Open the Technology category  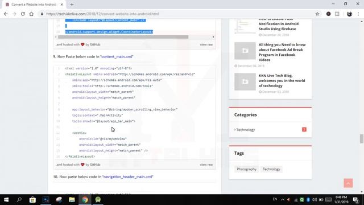245,130
